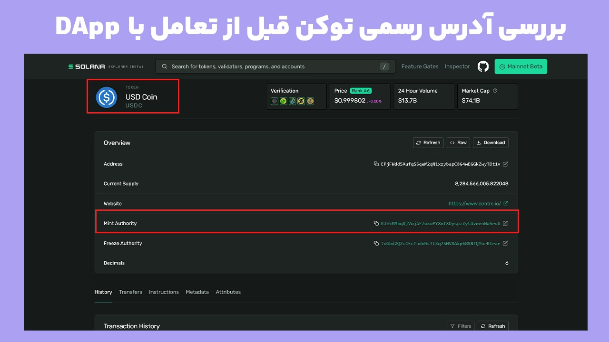Click the Overview heading

pyautogui.click(x=117, y=143)
